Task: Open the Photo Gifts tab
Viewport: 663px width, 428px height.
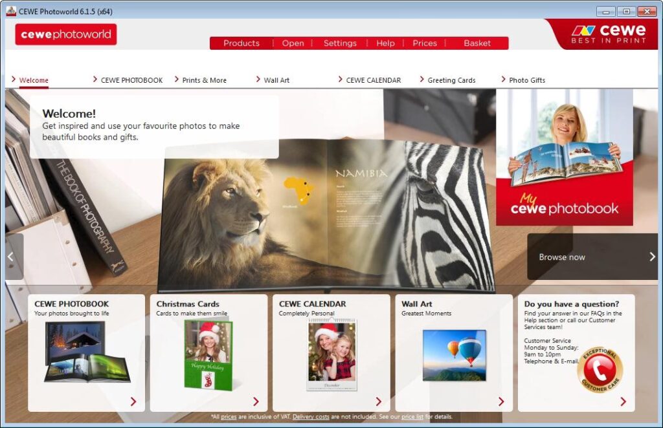Action: (526, 80)
